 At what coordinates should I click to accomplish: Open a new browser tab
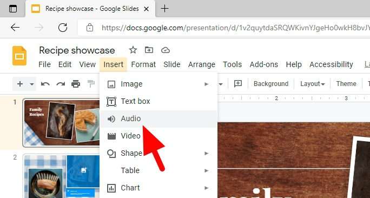coord(164,9)
